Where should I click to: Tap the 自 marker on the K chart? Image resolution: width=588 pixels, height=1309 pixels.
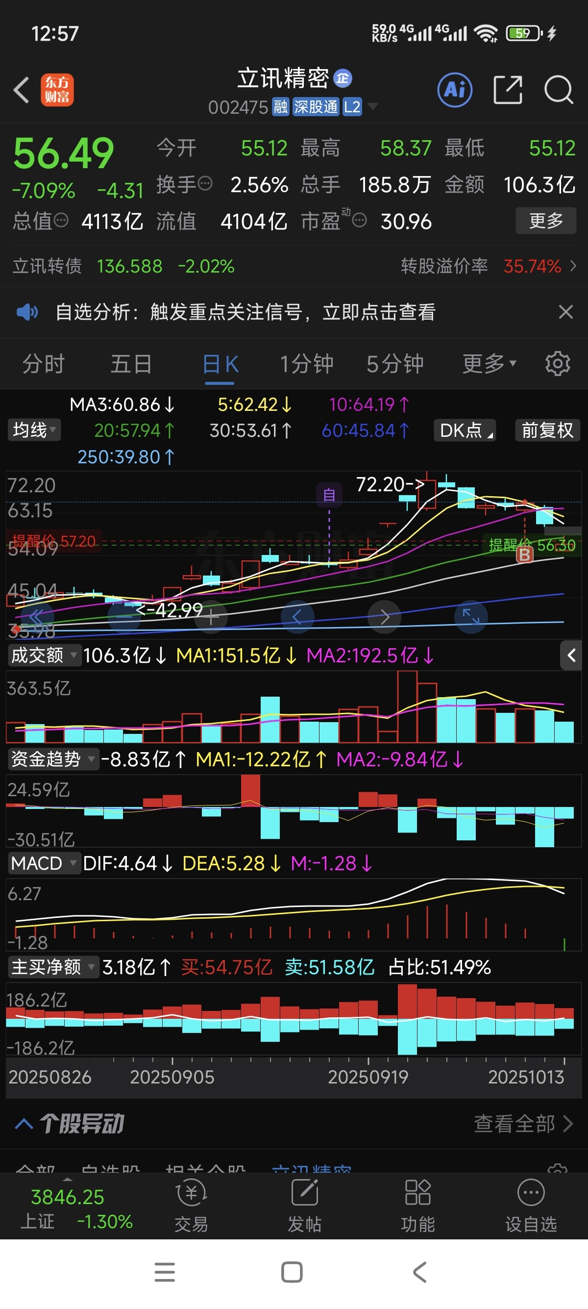(x=329, y=495)
